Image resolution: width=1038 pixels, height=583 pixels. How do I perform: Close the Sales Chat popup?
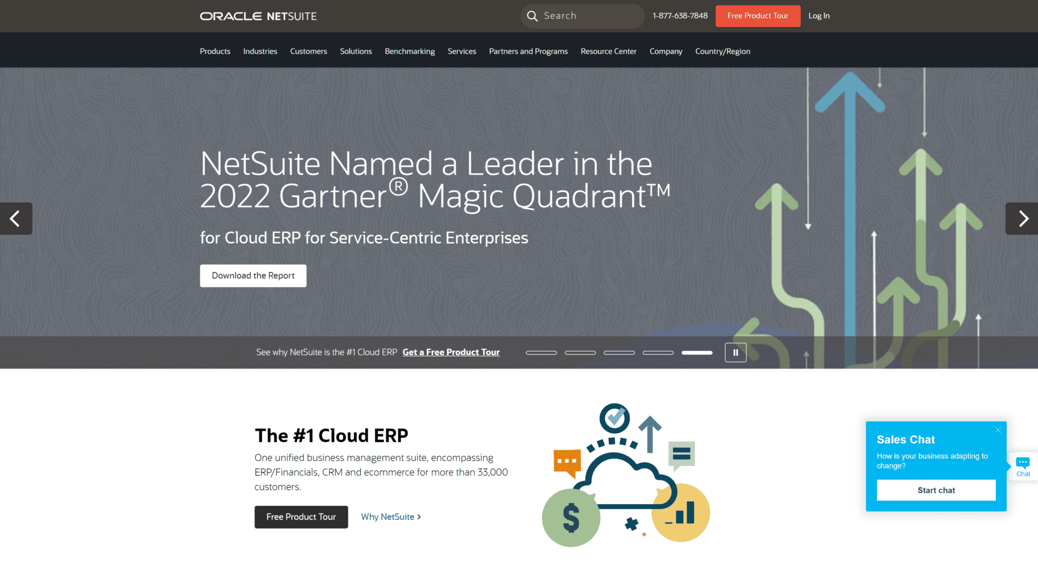(997, 430)
